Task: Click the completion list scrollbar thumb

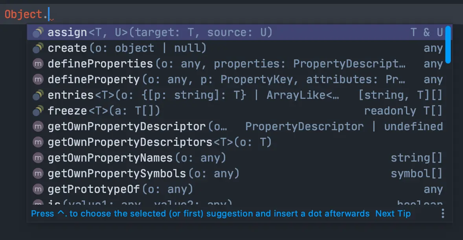Action: pos(448,44)
